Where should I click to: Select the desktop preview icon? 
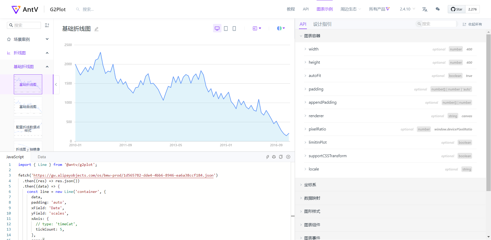point(217,28)
